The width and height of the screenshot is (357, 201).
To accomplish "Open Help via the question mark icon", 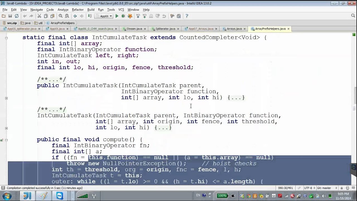I will 187,16.
